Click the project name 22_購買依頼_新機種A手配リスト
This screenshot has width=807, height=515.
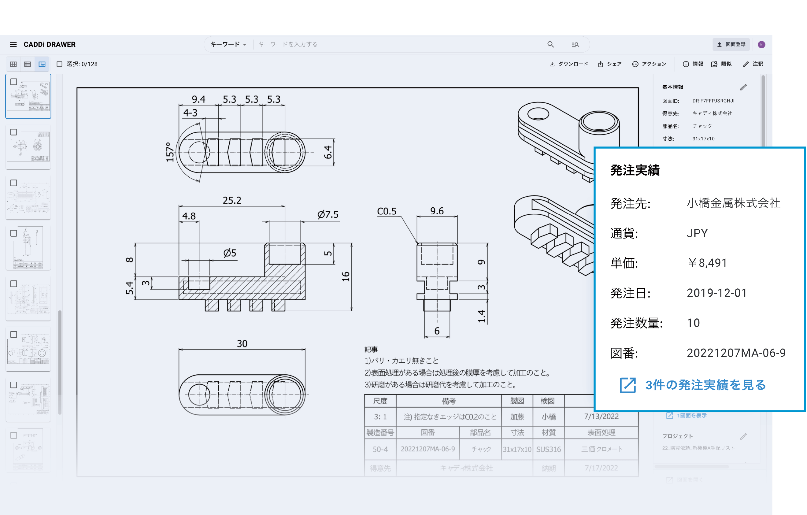tap(698, 448)
